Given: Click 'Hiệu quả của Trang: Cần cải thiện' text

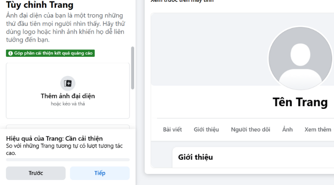Looking at the screenshot, I should coord(54,138).
